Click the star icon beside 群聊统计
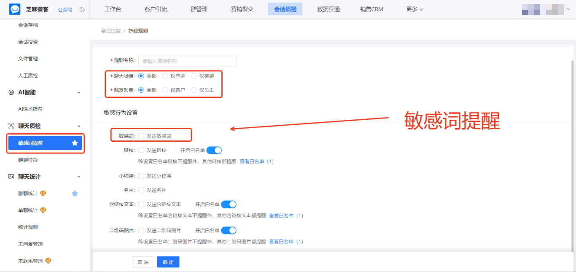576x272 pixels. 75,193
